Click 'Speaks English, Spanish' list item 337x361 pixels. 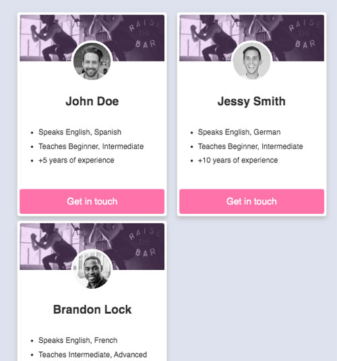pos(80,132)
